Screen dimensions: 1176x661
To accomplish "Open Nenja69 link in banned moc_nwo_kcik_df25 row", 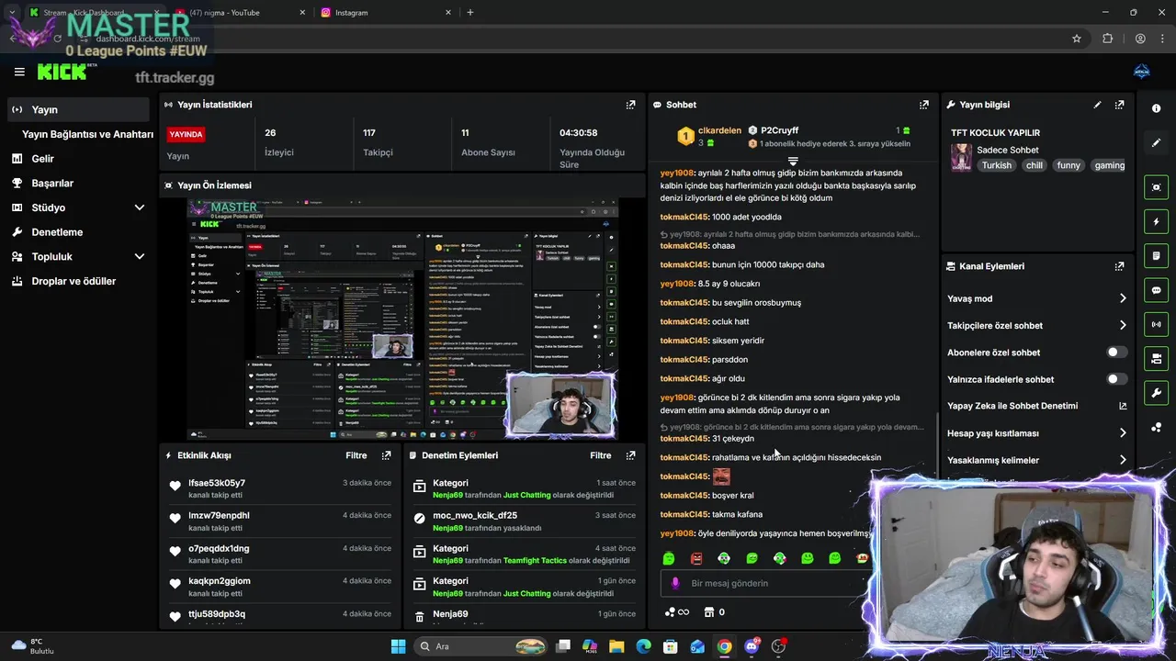I will [x=447, y=528].
